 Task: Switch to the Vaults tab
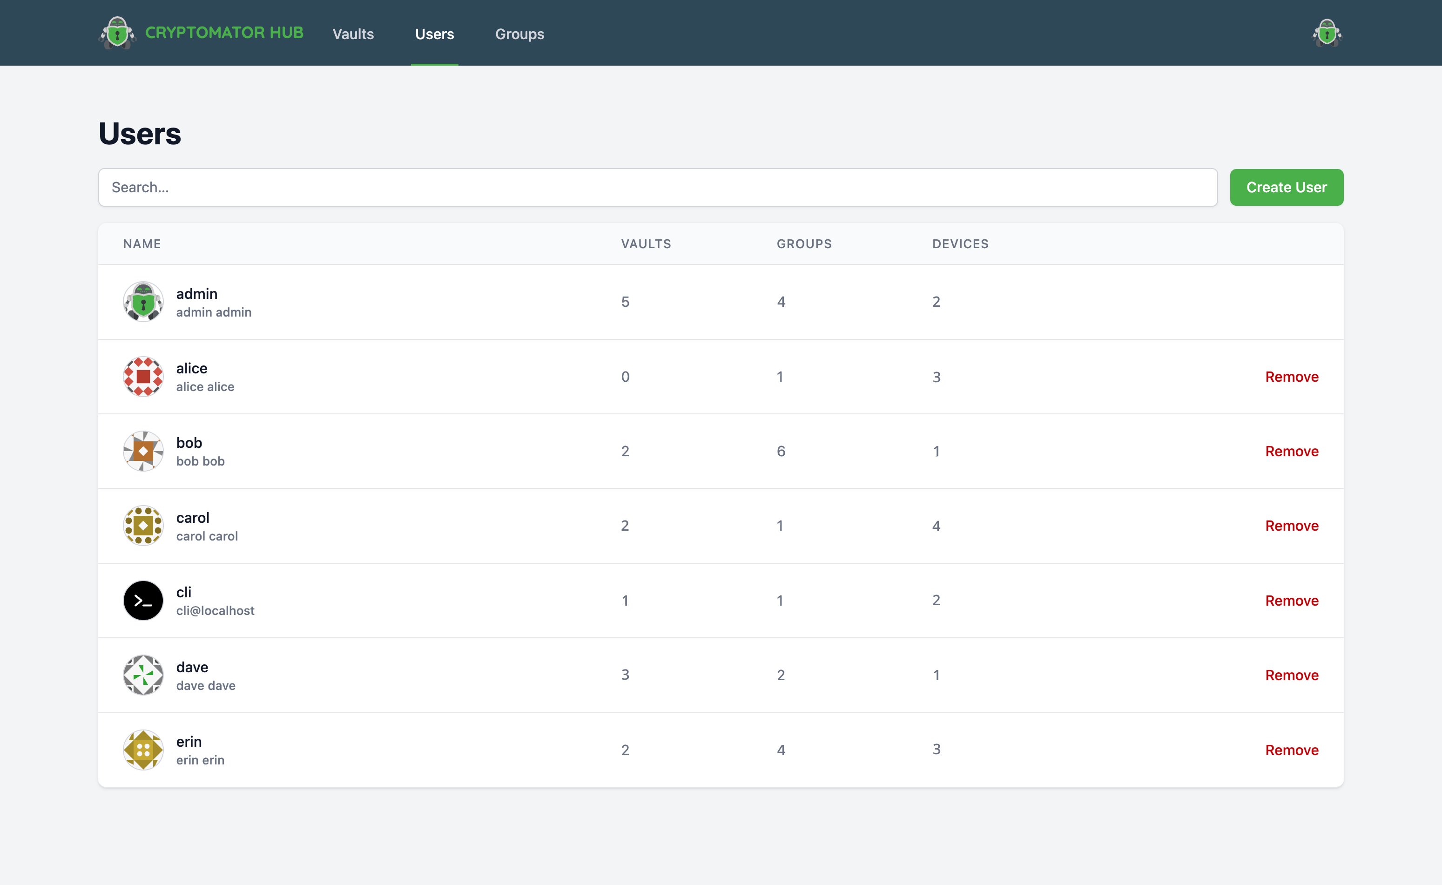pyautogui.click(x=353, y=34)
